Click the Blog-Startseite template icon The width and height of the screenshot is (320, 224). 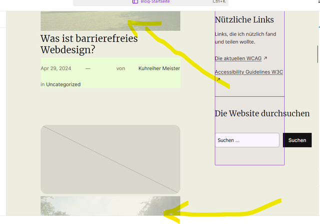[135, 1]
